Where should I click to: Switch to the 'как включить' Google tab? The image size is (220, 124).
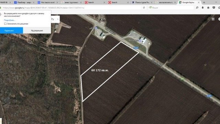[x=166, y=2]
